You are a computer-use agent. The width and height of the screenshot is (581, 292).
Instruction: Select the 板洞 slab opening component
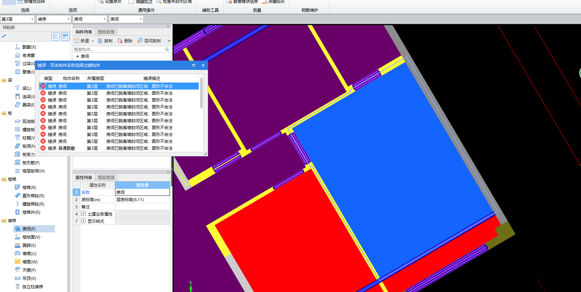(25, 146)
